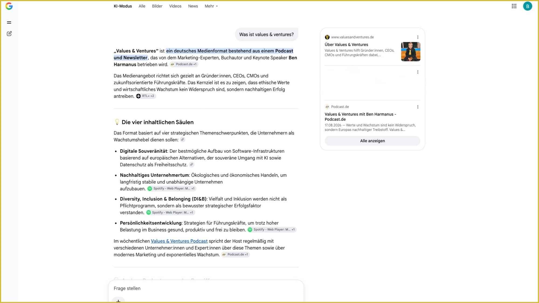539x303 pixels.
Task: Open the account avatar B
Action: click(527, 6)
